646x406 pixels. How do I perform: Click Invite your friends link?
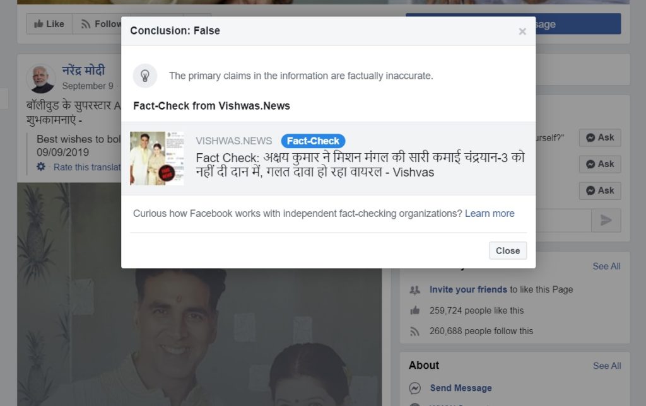(x=468, y=289)
